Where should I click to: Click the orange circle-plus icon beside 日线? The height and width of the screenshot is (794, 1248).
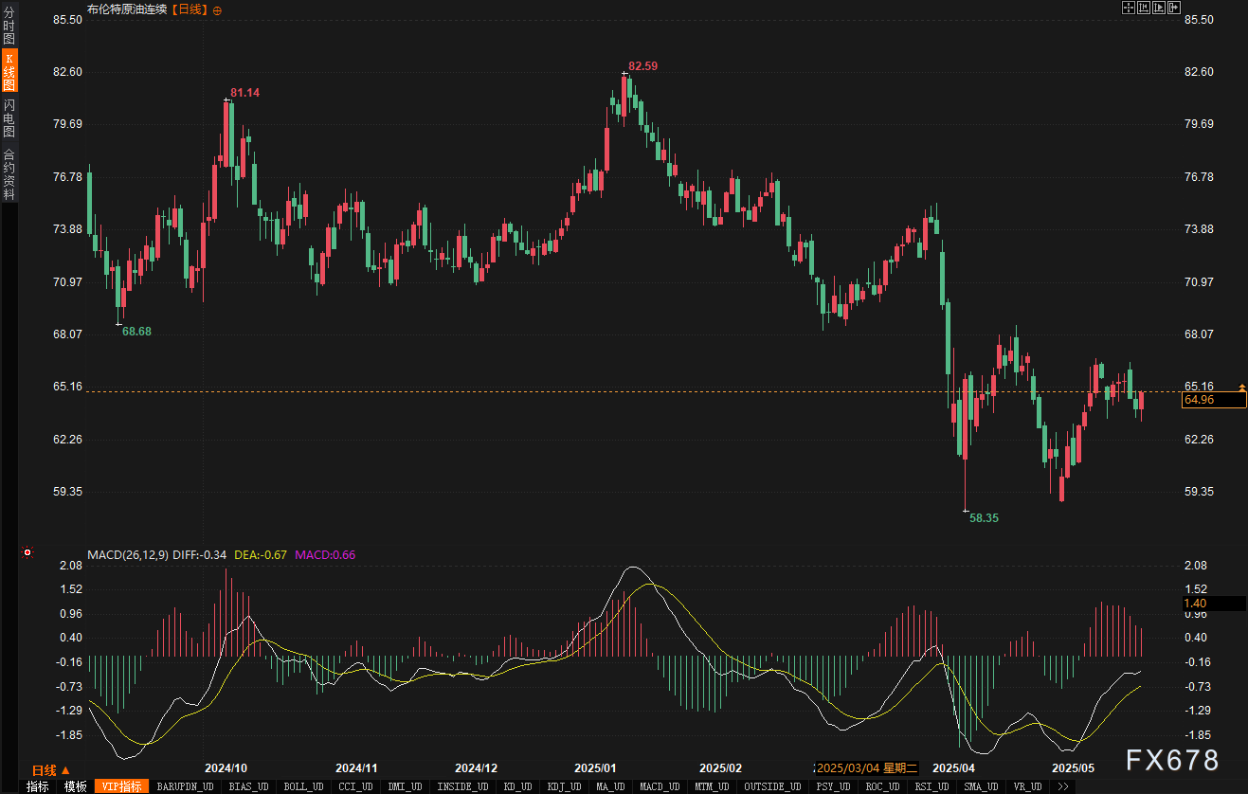click(x=218, y=10)
